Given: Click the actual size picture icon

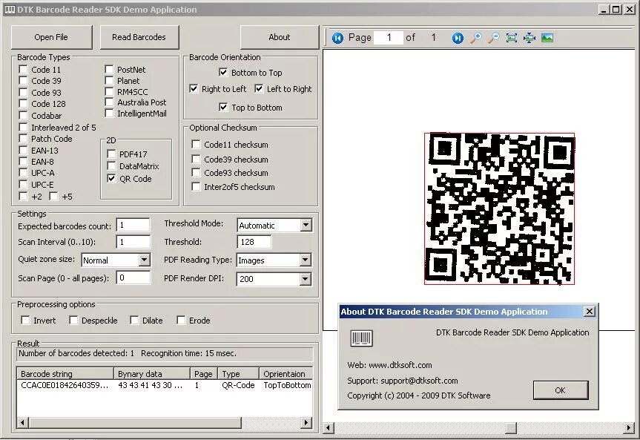Looking at the screenshot, I should click(x=547, y=38).
